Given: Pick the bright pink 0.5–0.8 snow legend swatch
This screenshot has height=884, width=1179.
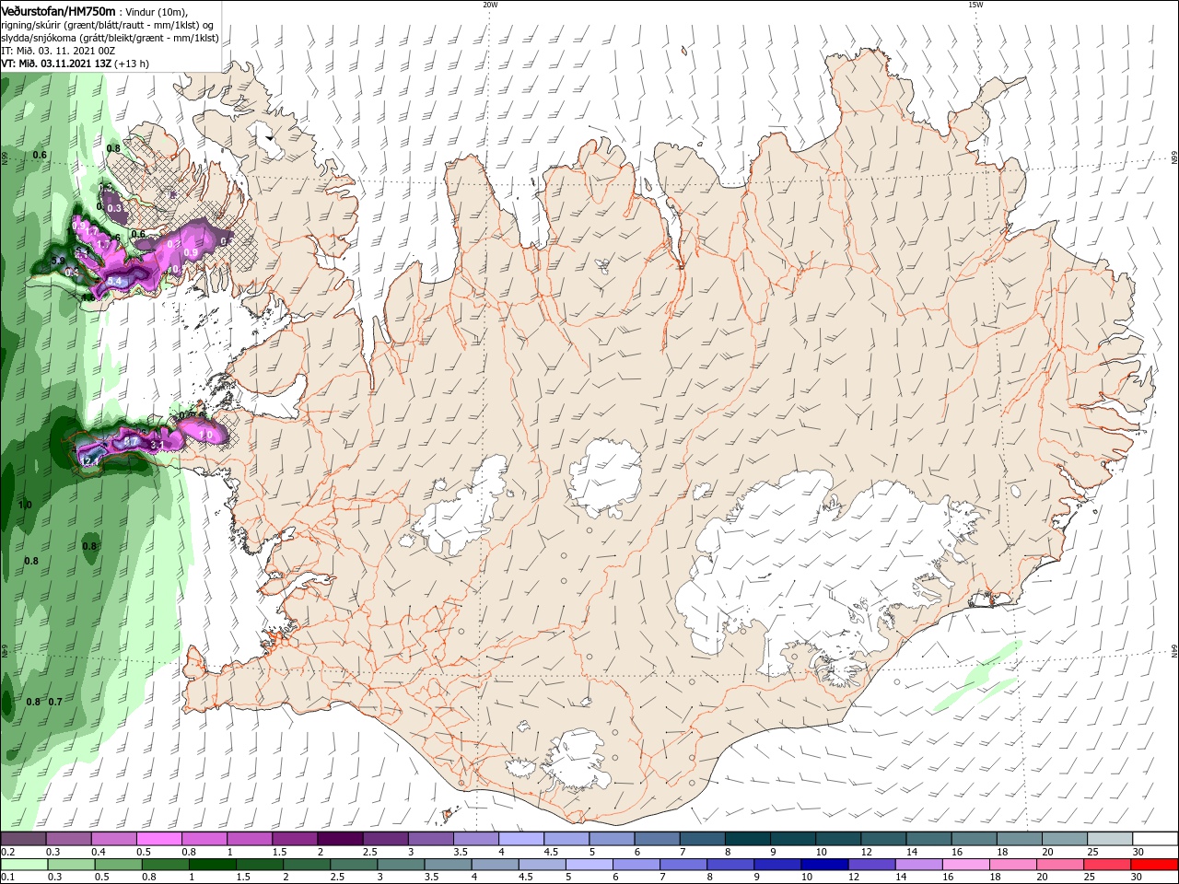Looking at the screenshot, I should pos(158,839).
